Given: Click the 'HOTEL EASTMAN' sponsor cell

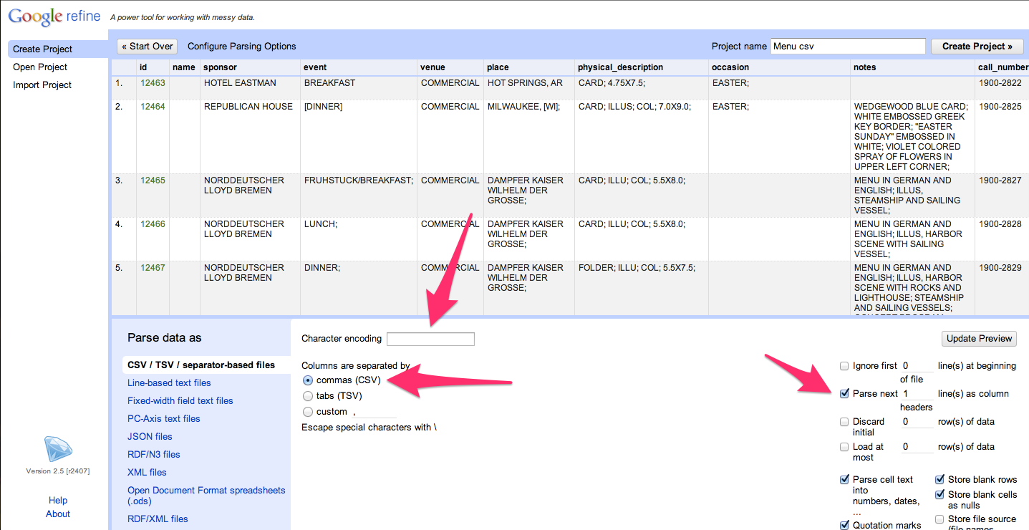Looking at the screenshot, I should (x=240, y=83).
